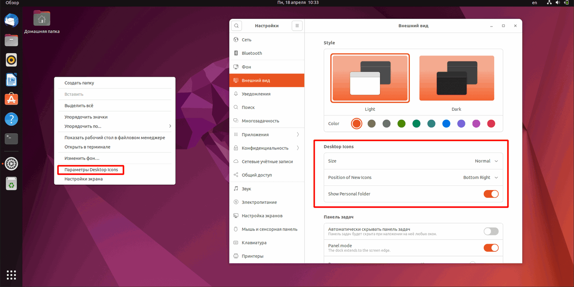Viewport: 574px width, 287px height.
Task: Pick the red accent color swatch
Action: point(491,123)
